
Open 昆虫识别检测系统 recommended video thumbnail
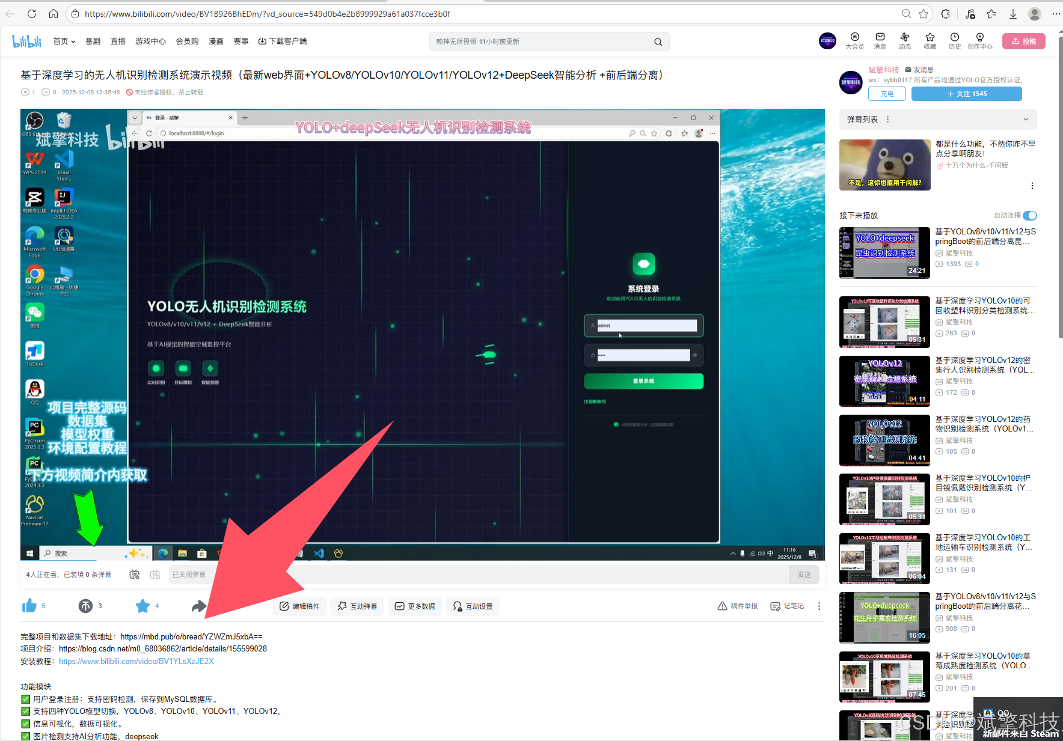tap(884, 253)
